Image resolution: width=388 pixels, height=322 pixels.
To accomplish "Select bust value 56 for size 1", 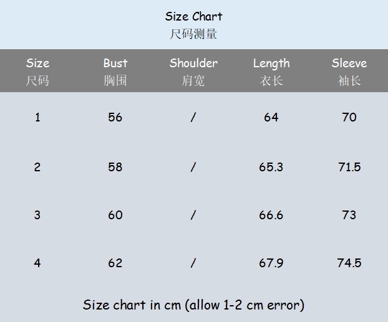I will click(115, 117).
